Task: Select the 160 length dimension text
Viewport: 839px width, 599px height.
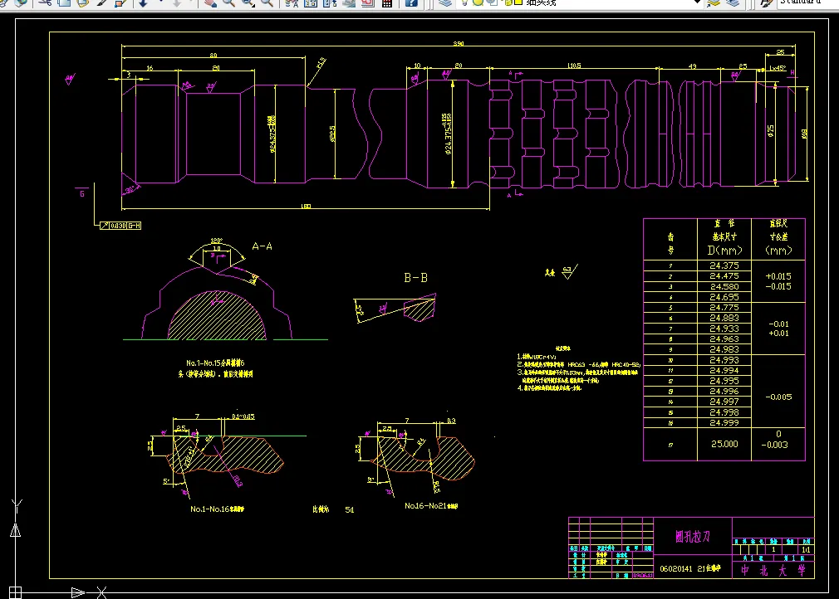Action: 306,207
